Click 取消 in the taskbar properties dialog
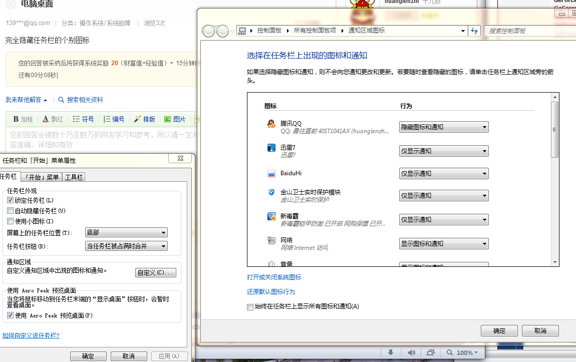The image size is (576, 362). 129,356
